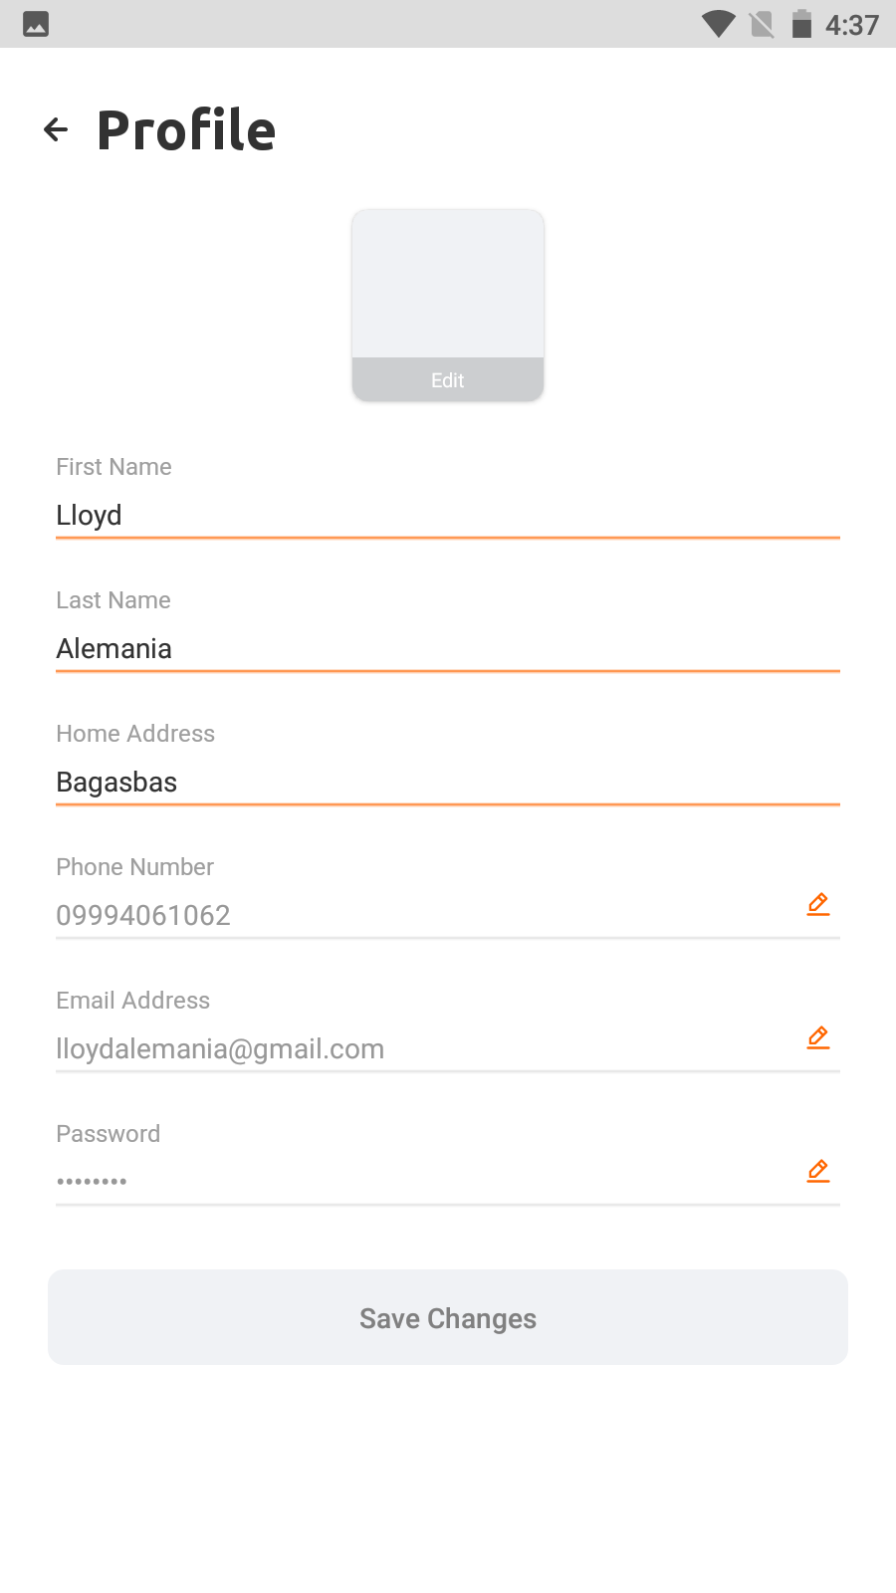Viewport: 896px width, 1593px height.
Task: Click the pencil icon beside Phone Number
Action: coord(818,904)
